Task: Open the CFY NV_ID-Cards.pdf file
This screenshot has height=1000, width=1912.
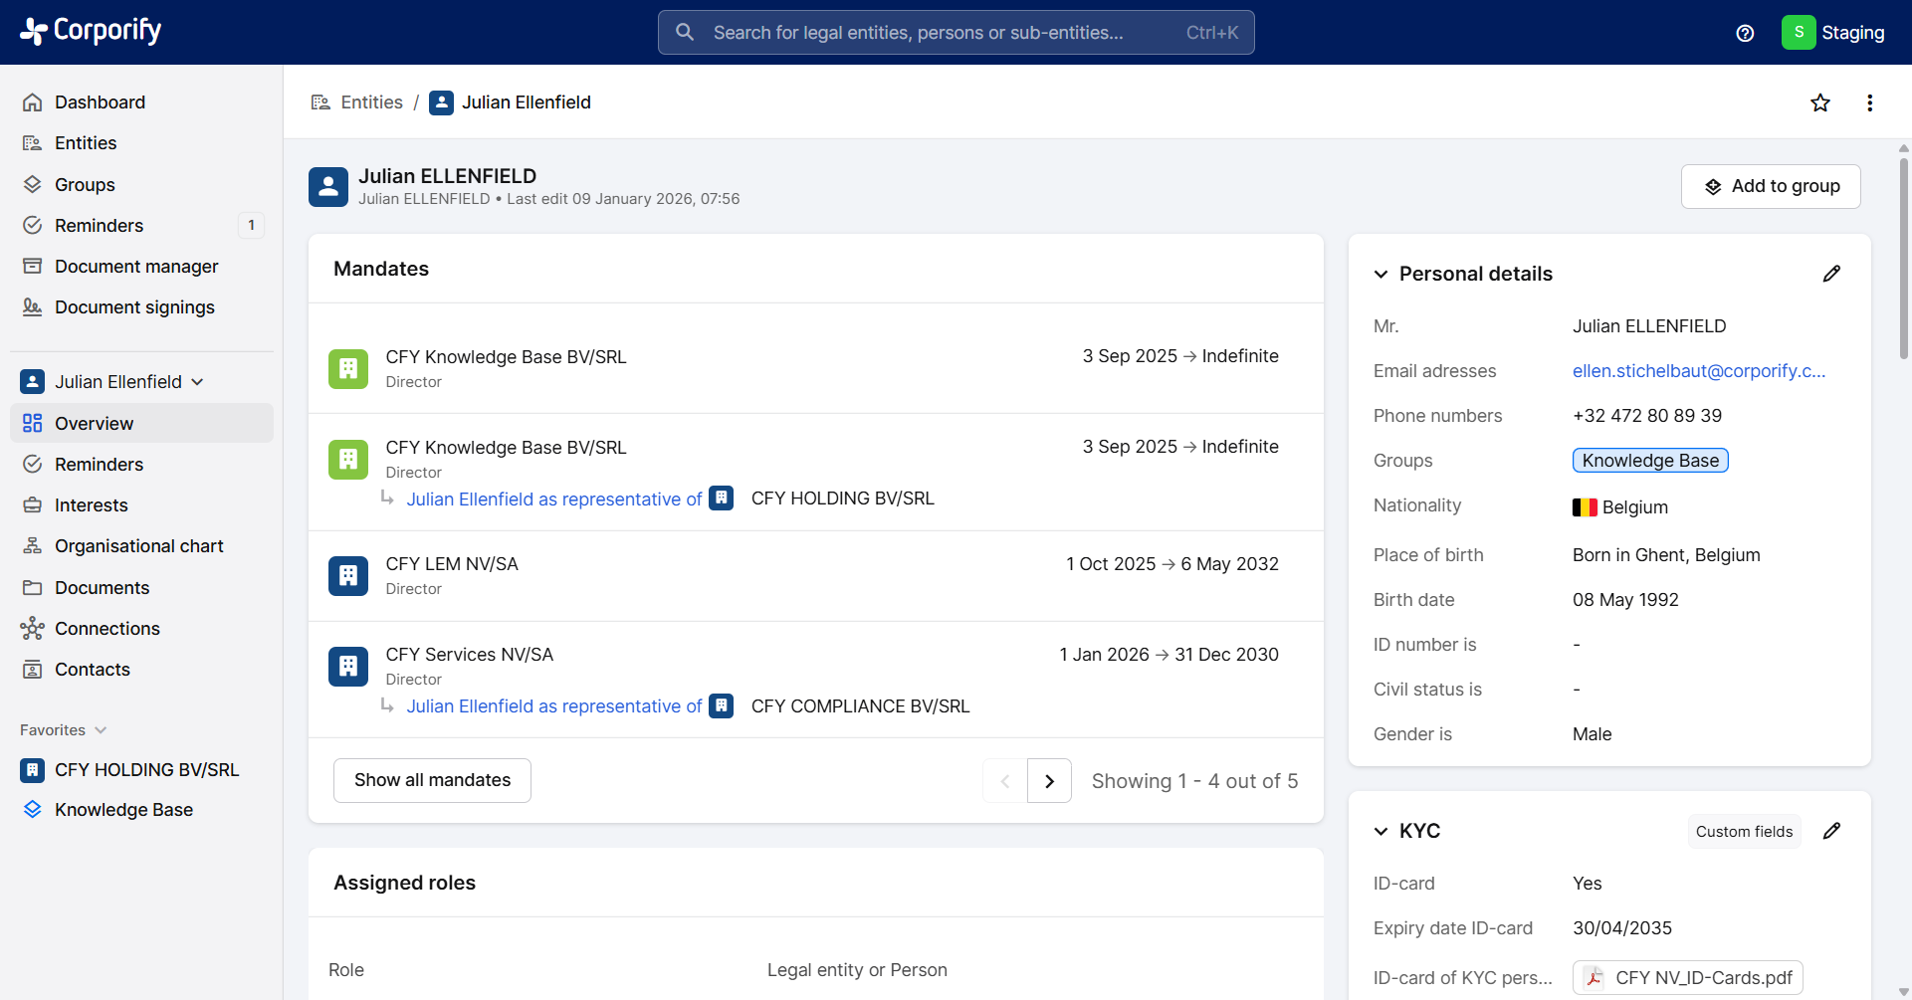Action: 1687,977
